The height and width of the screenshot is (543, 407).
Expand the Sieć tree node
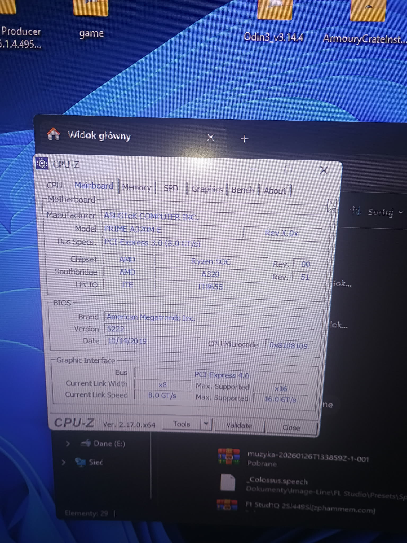point(64,462)
